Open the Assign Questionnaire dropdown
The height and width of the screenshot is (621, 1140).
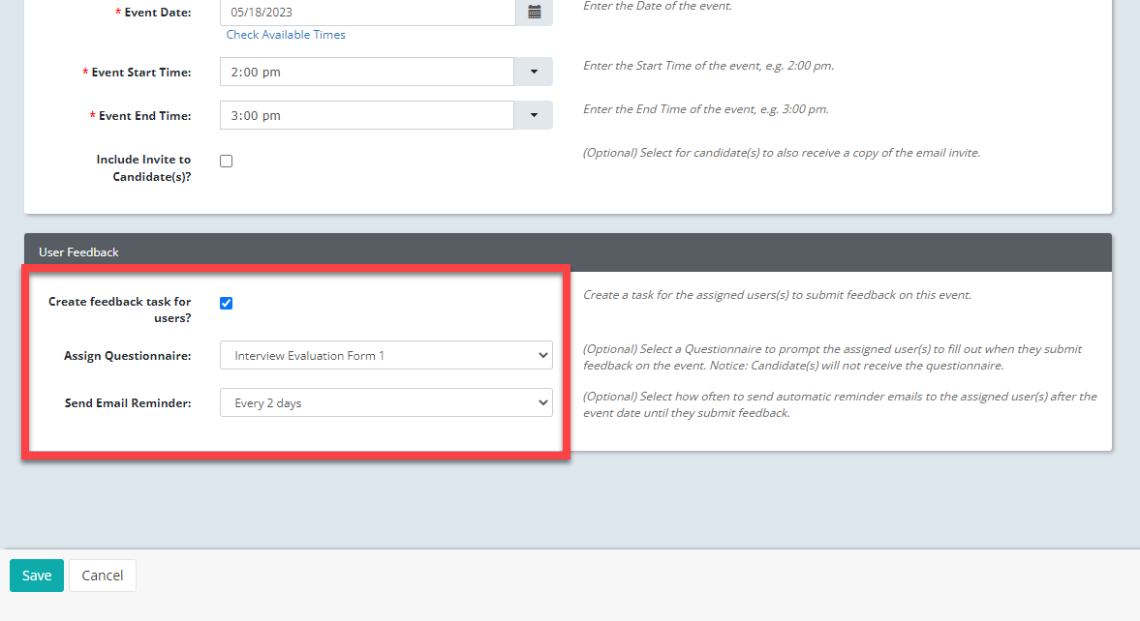pyautogui.click(x=385, y=356)
